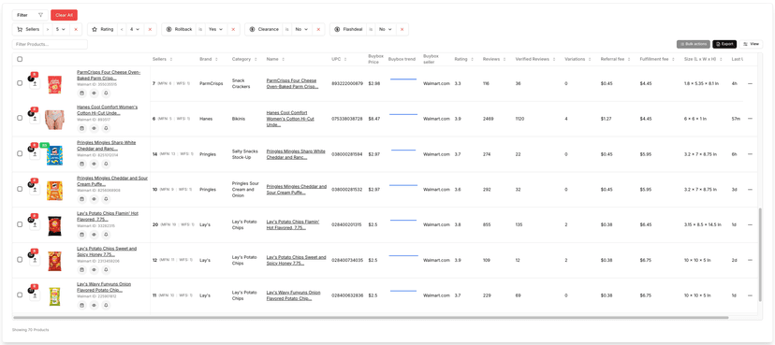Viewport: 775px width, 345px height.
Task: Click the eye icon under Lay's Wavy Funyuns Onion
Action: (94, 305)
